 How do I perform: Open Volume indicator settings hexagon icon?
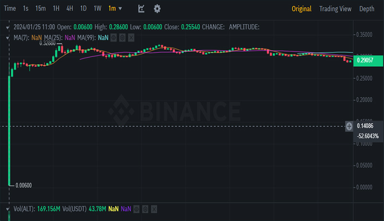(x=145, y=209)
